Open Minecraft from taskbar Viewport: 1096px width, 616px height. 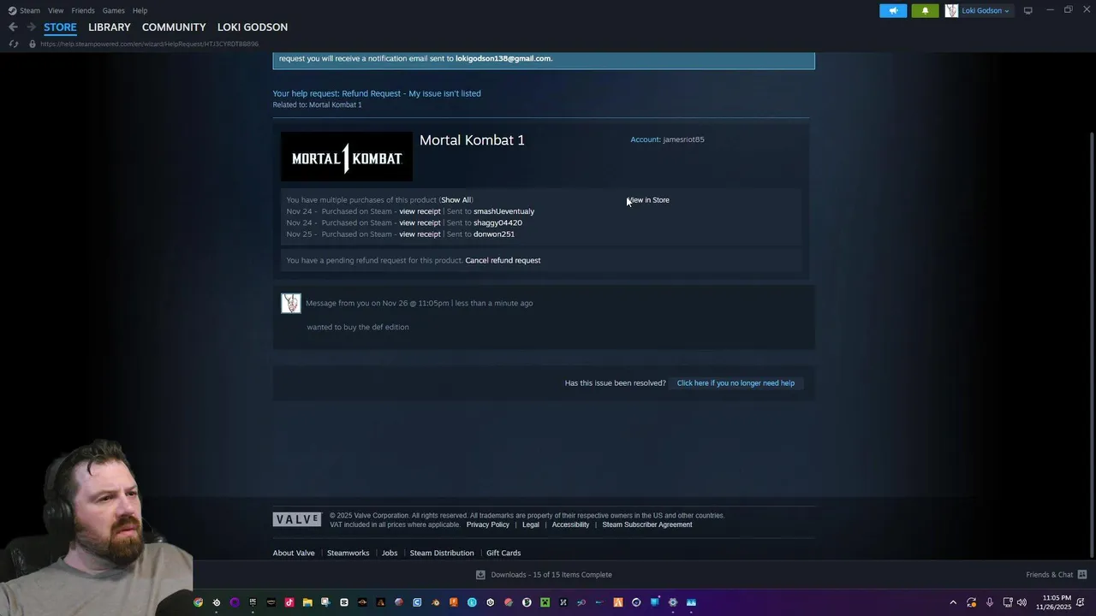pyautogui.click(x=545, y=602)
